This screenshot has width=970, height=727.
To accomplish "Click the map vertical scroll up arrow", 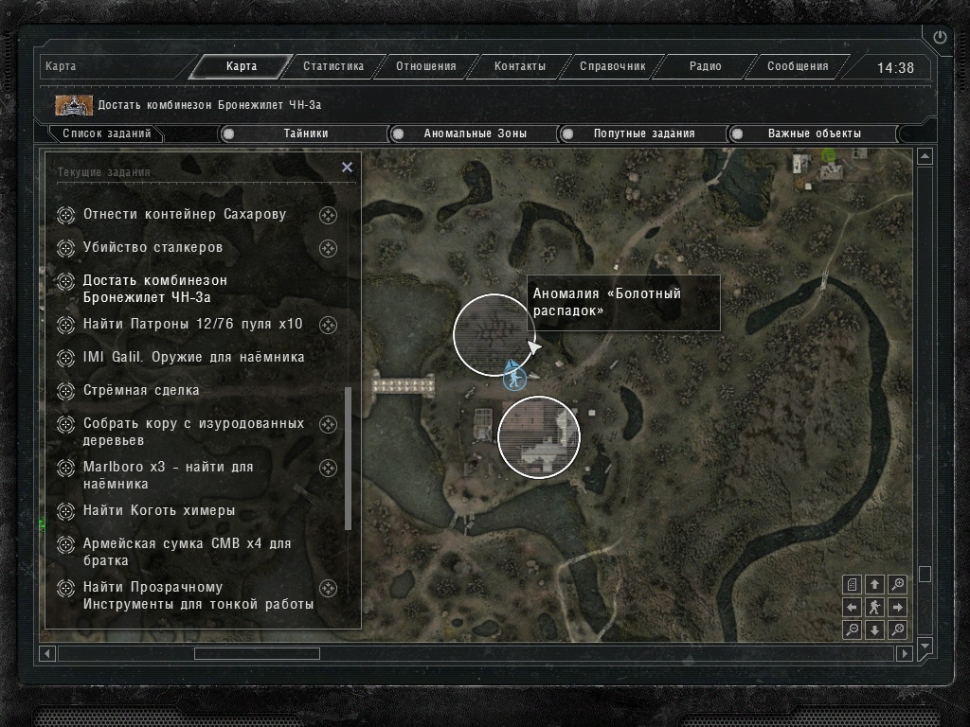I will [925, 156].
